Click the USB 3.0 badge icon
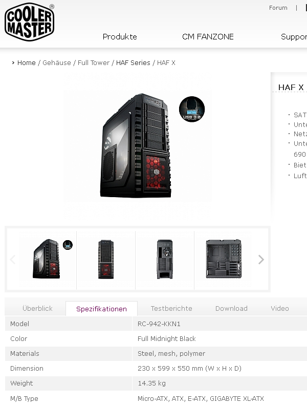The width and height of the screenshot is (307, 406). [x=192, y=109]
